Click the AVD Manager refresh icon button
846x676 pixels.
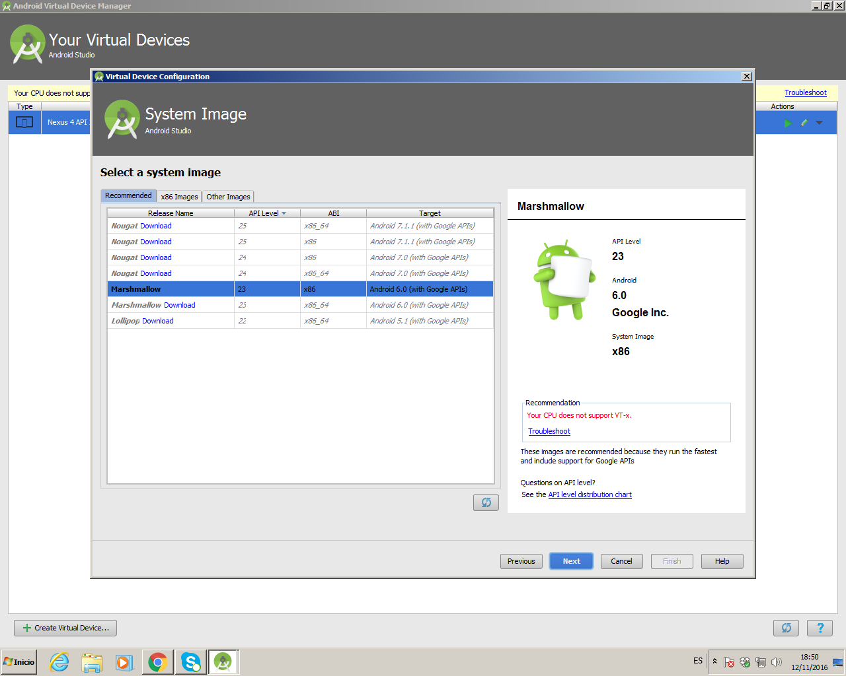(786, 628)
